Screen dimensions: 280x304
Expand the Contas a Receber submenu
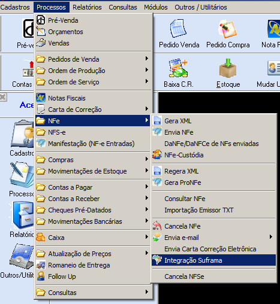(92, 199)
